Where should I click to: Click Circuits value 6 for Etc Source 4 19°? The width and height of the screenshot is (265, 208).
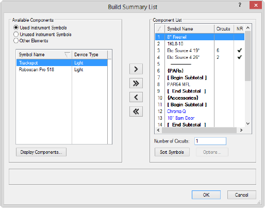(218, 51)
